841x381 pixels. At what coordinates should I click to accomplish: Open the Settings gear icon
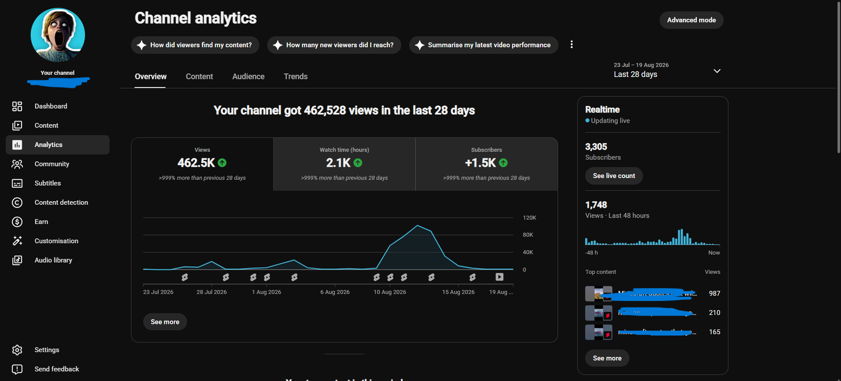click(x=17, y=350)
